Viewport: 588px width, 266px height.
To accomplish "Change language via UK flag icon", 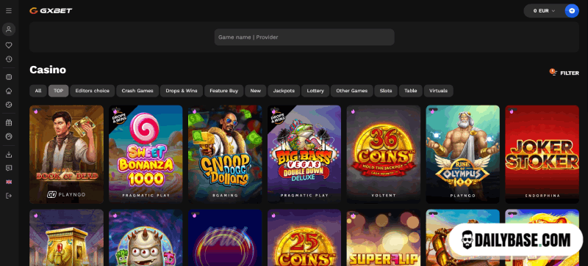I will point(9,182).
